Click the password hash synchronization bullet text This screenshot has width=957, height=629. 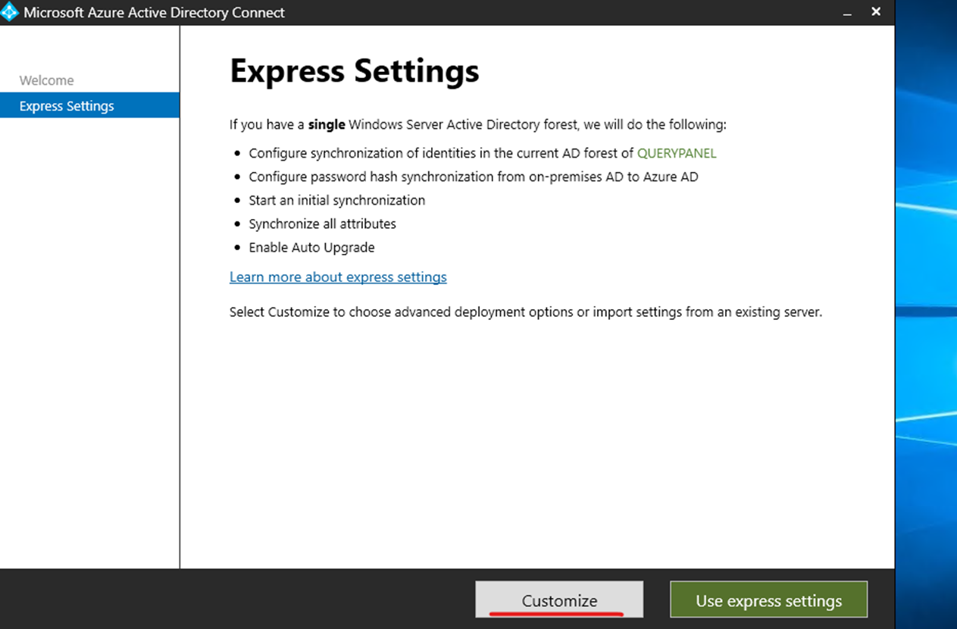[474, 177]
